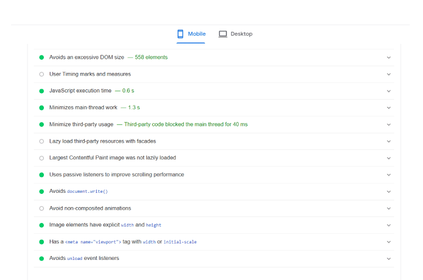423x280 pixels.
Task: Switch to the Desktop tab
Action: (235, 34)
